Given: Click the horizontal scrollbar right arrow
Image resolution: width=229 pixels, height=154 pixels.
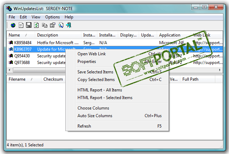Looking at the screenshot, I should coord(220,70).
